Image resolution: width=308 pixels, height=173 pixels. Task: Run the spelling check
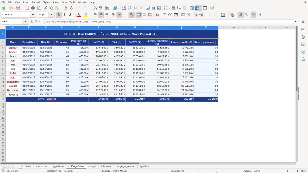tap(101, 8)
